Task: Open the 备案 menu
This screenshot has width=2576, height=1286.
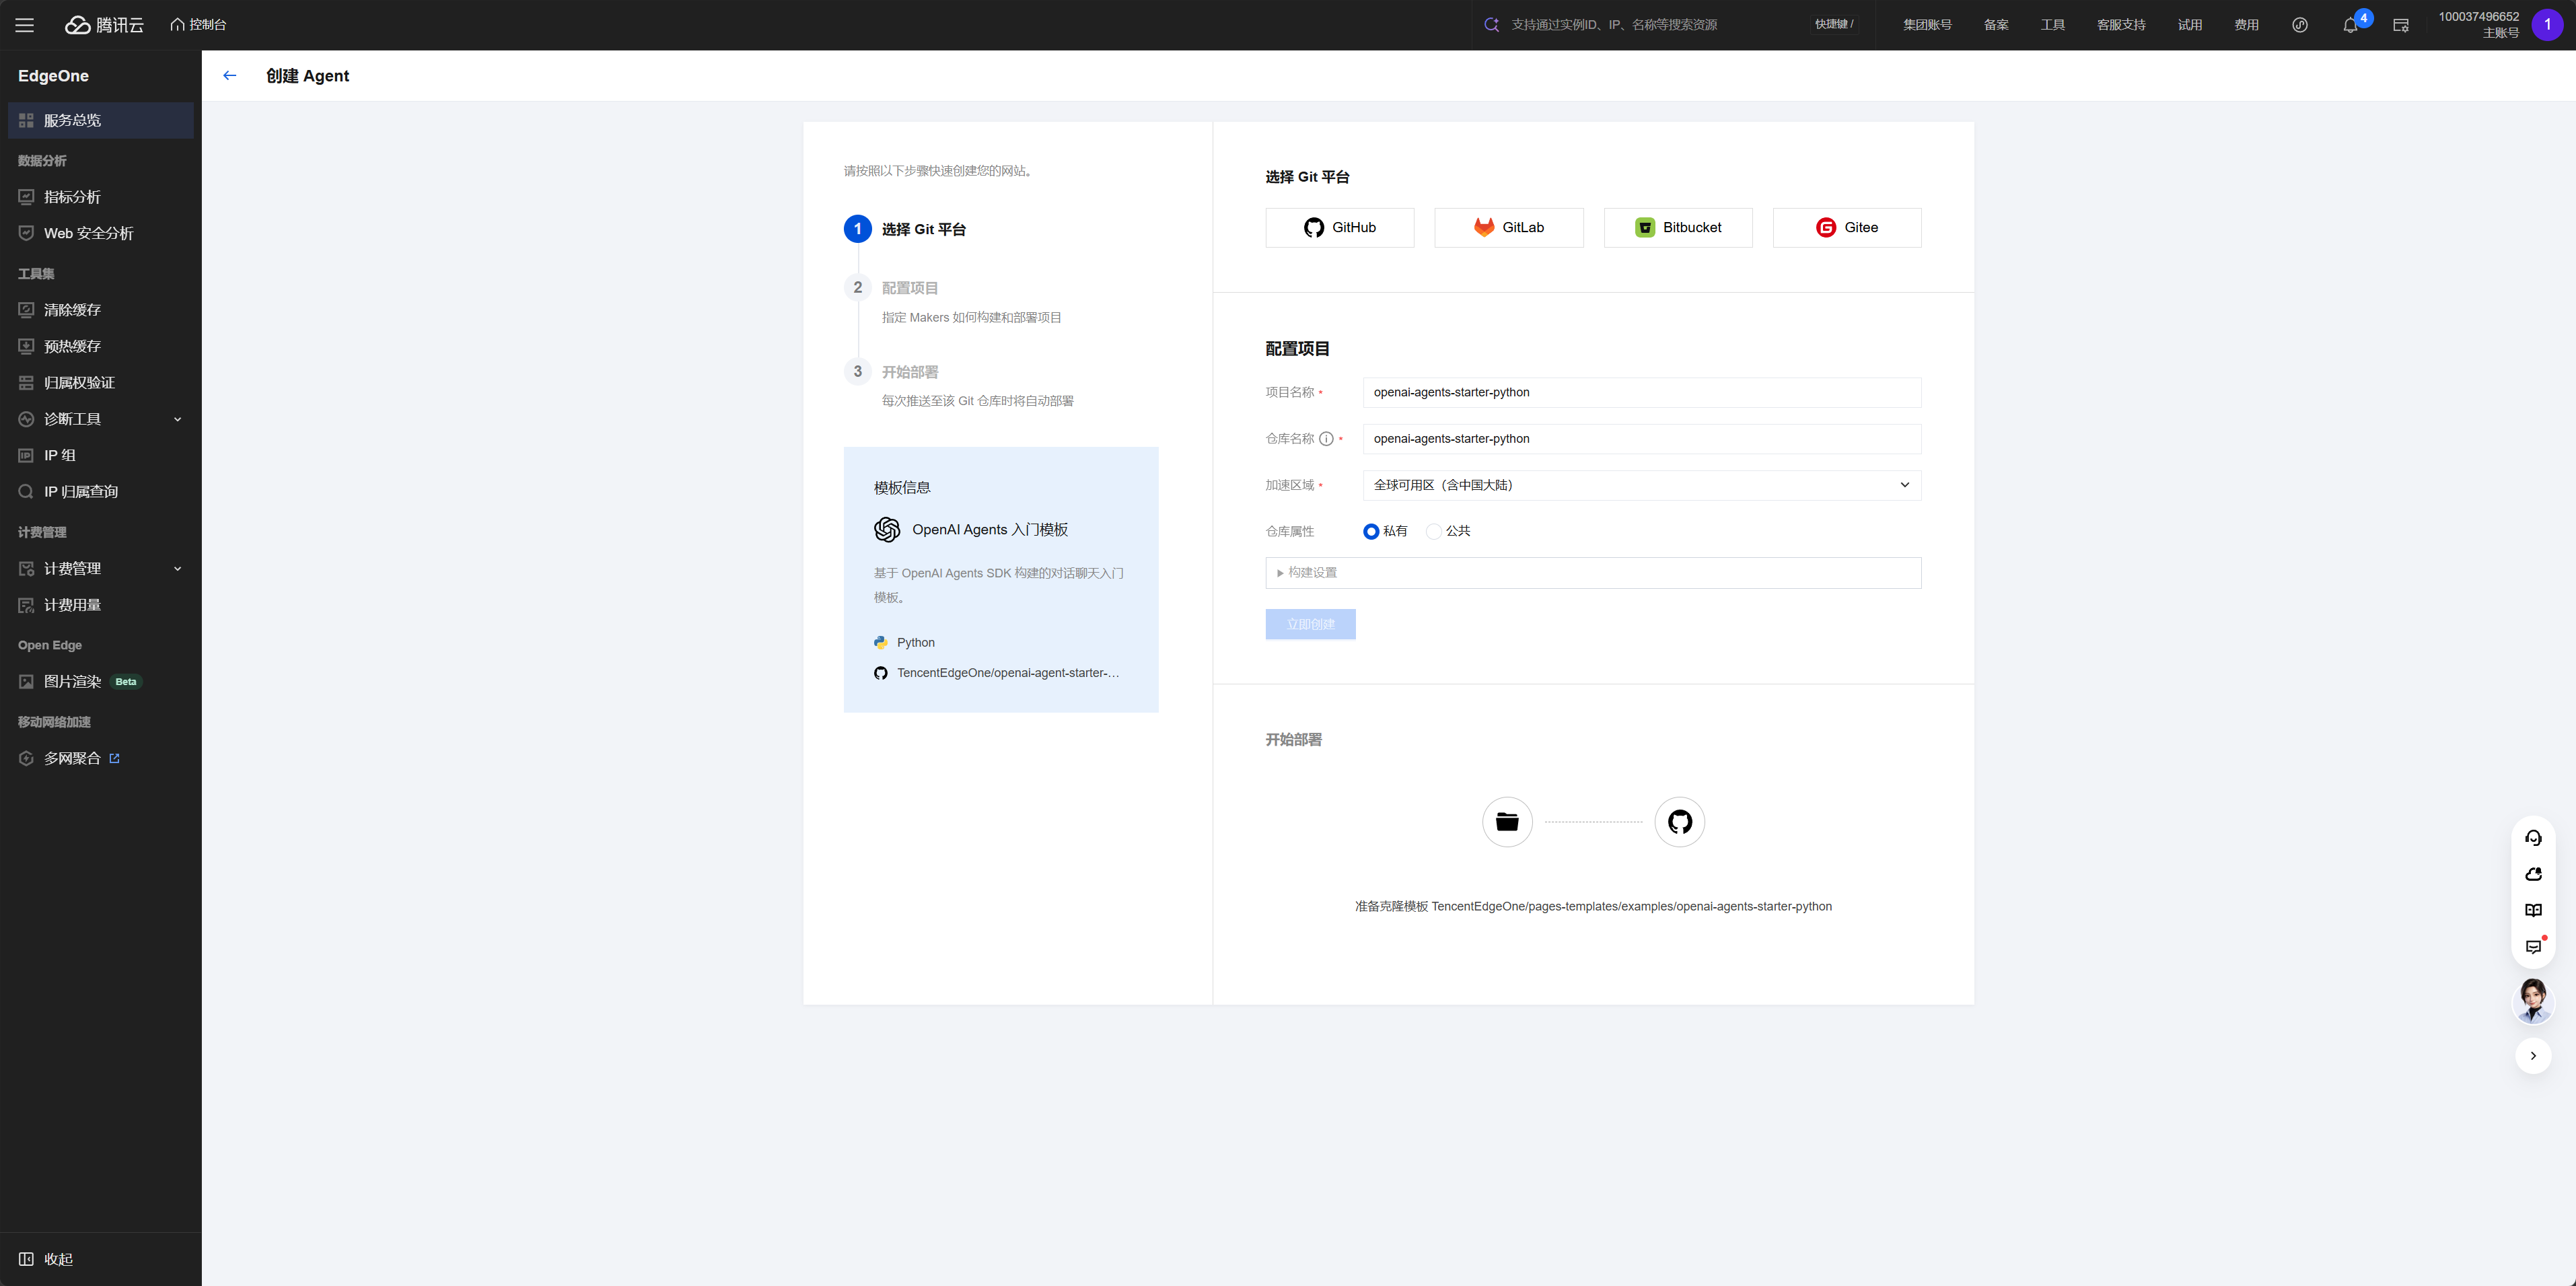Action: point(1996,25)
